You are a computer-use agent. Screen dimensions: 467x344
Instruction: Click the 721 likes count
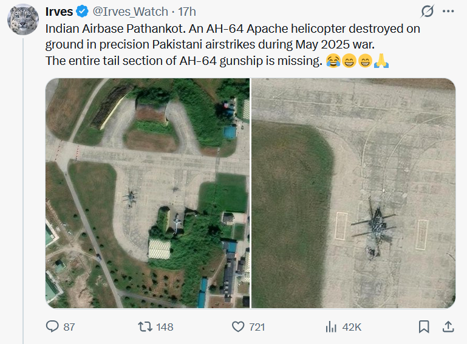pyautogui.click(x=257, y=327)
